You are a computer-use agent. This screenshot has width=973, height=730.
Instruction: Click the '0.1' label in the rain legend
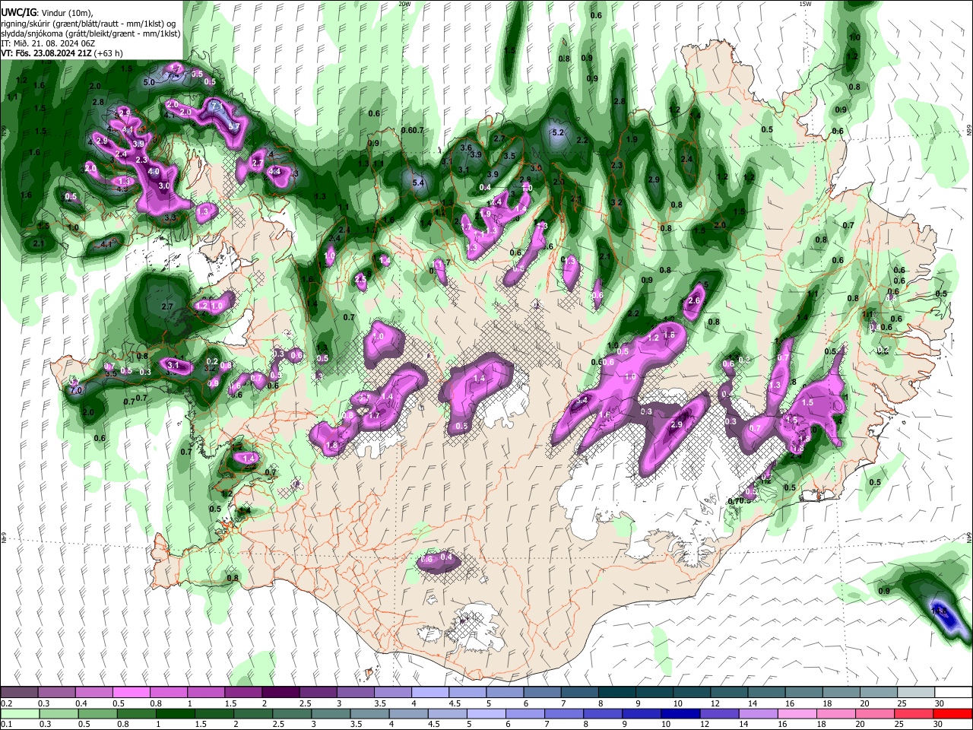(5, 725)
